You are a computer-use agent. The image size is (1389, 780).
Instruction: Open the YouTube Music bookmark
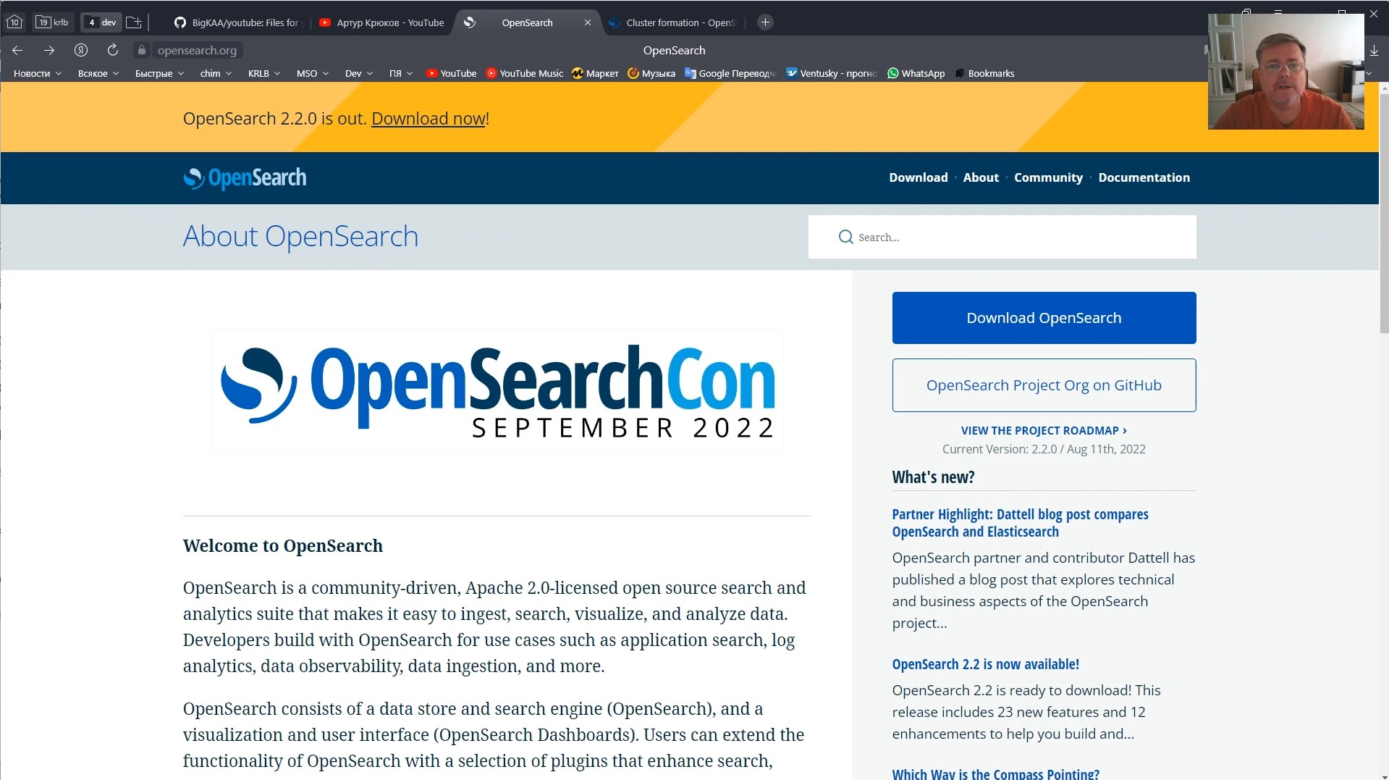coord(525,73)
